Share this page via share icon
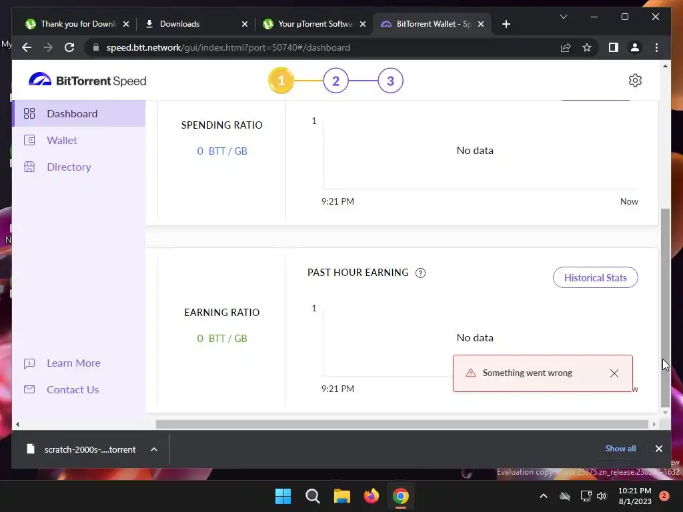This screenshot has height=512, width=683. (x=566, y=47)
